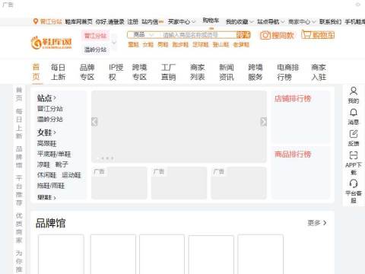Click 跑步鞋 hot keyword under search
Viewport: 365px width, 274px height.
[x=180, y=45]
